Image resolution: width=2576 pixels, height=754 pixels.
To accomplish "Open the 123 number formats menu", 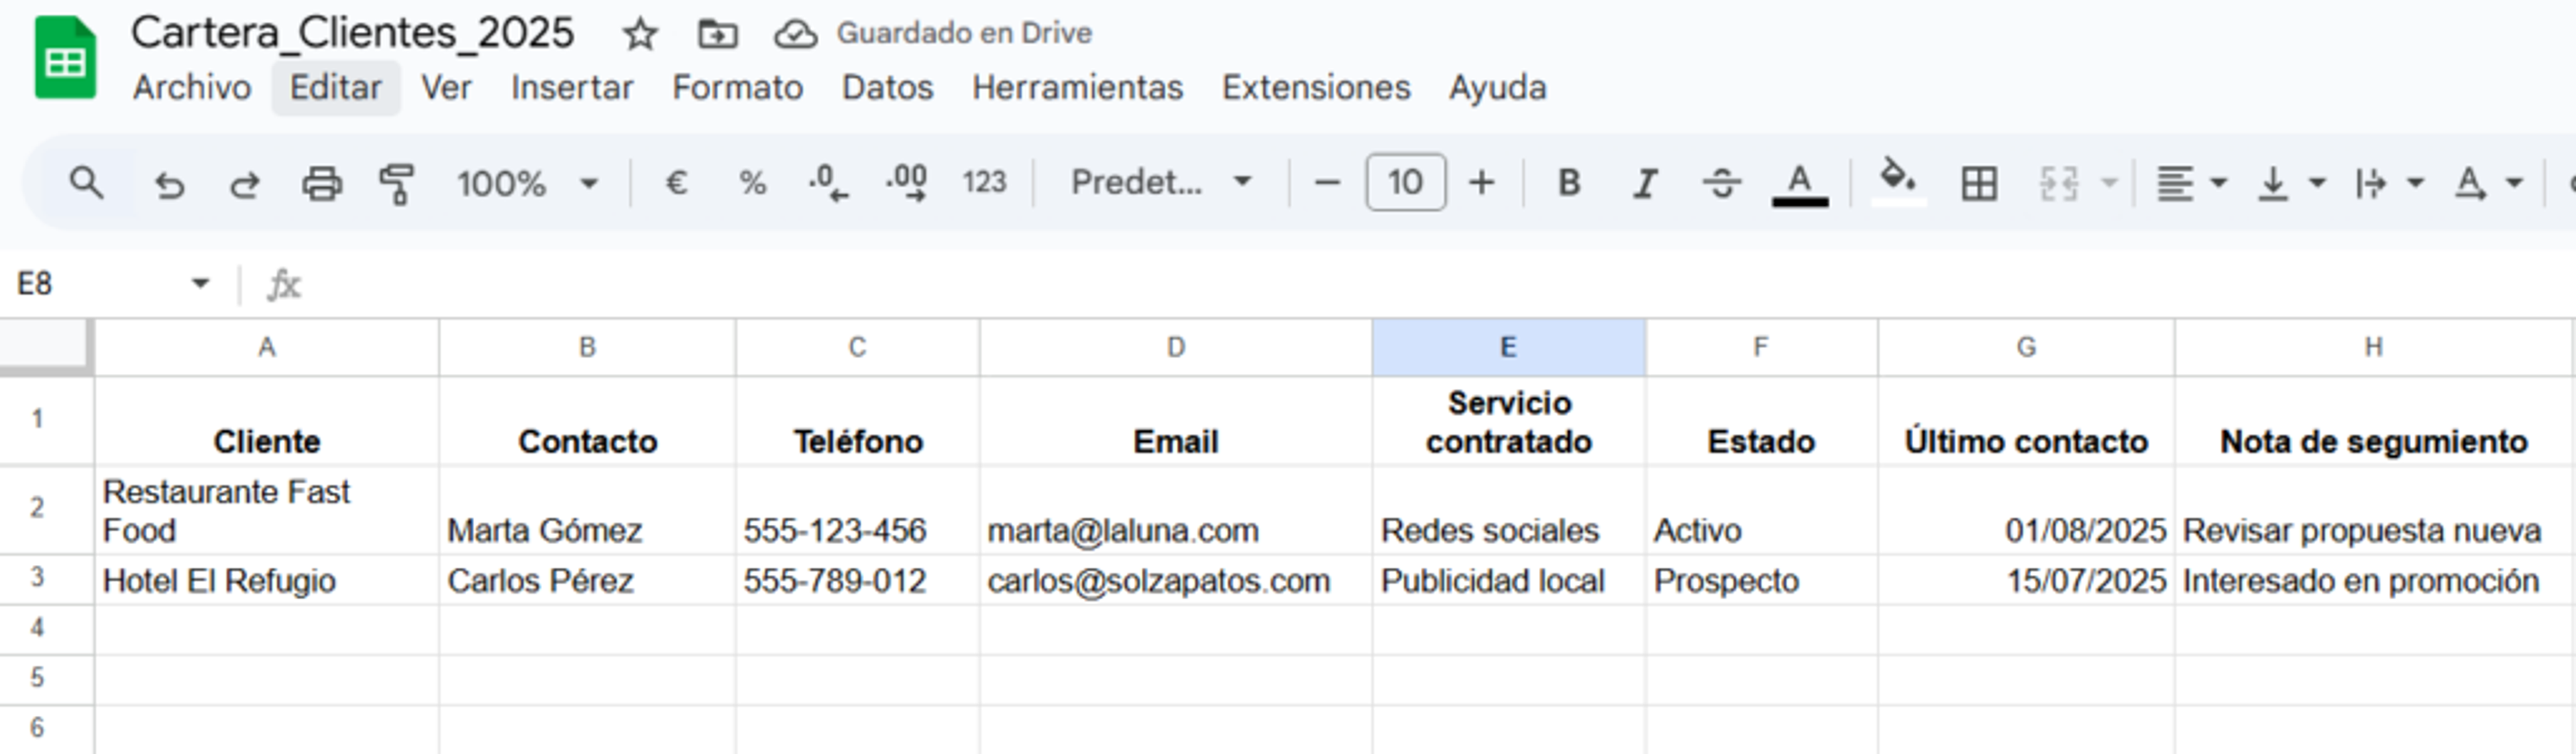I will click(984, 183).
